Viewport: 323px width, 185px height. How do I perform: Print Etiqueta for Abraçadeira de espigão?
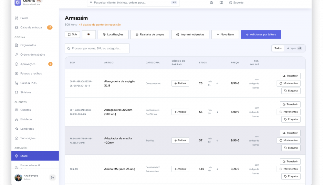[291, 91]
